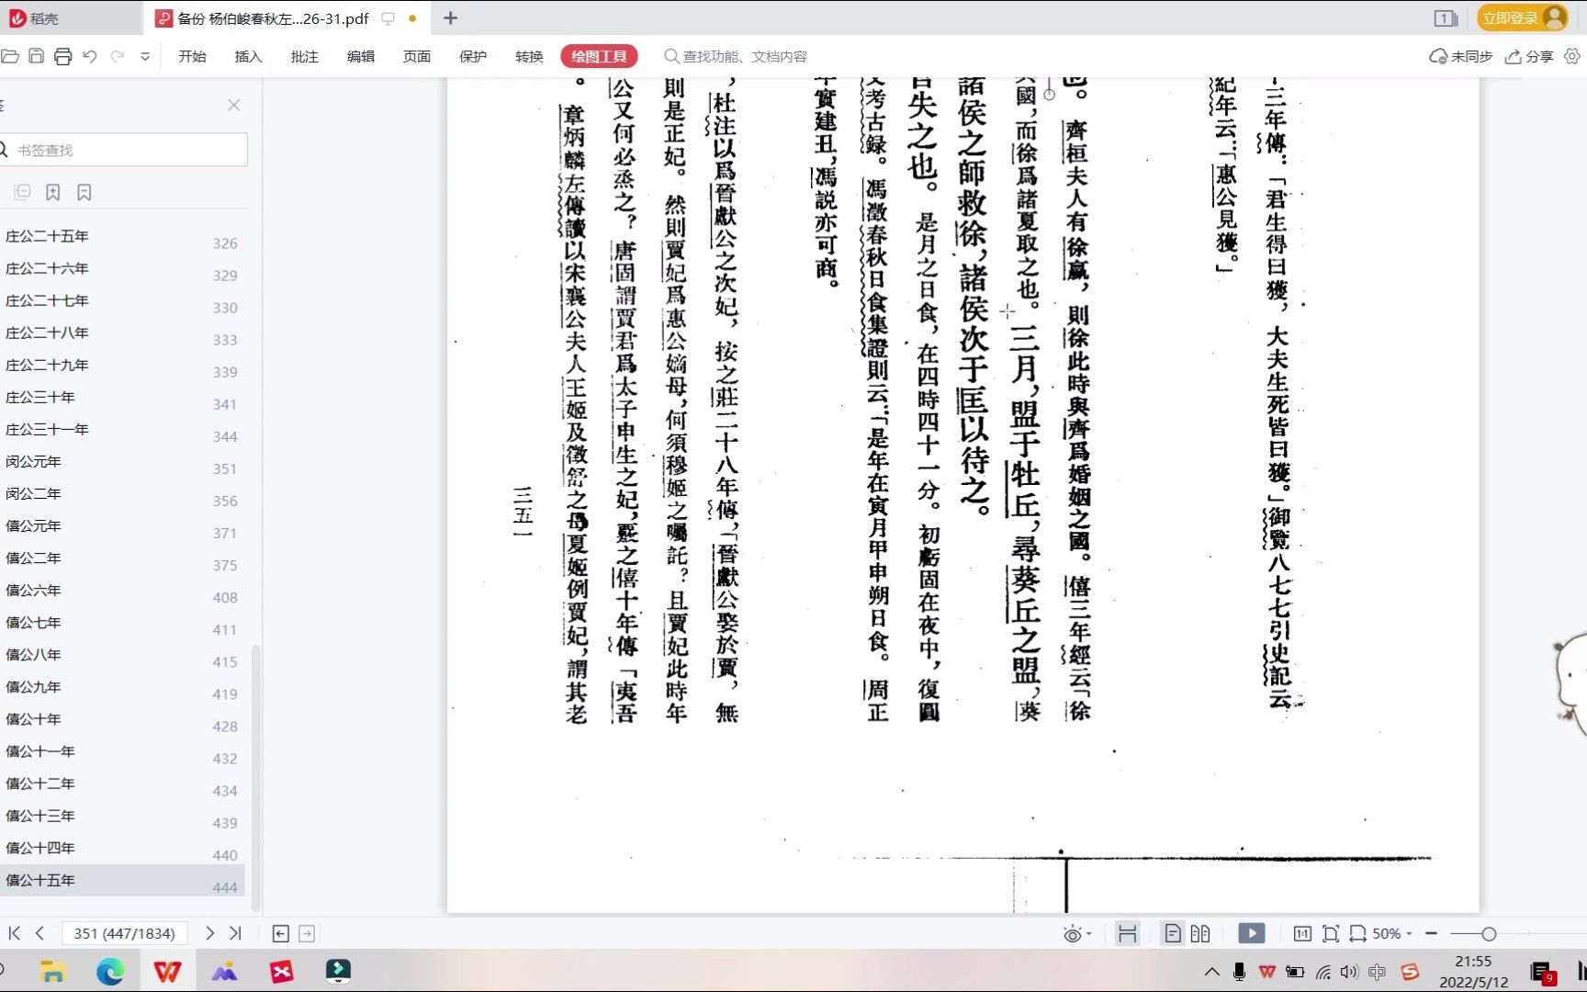The image size is (1587, 992).
Task: Open the 保护 menu tab
Action: [472, 56]
